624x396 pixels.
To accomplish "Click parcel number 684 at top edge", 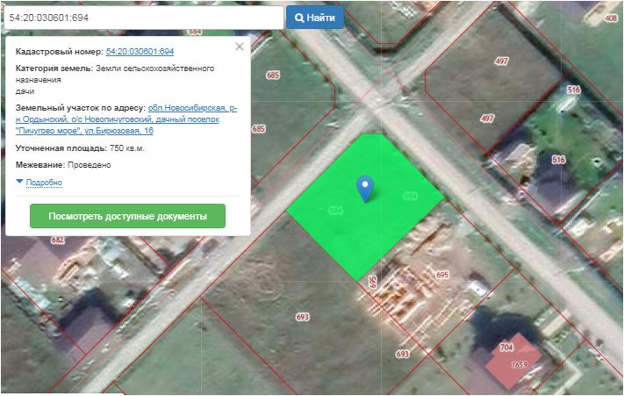I will pyautogui.click(x=195, y=32).
